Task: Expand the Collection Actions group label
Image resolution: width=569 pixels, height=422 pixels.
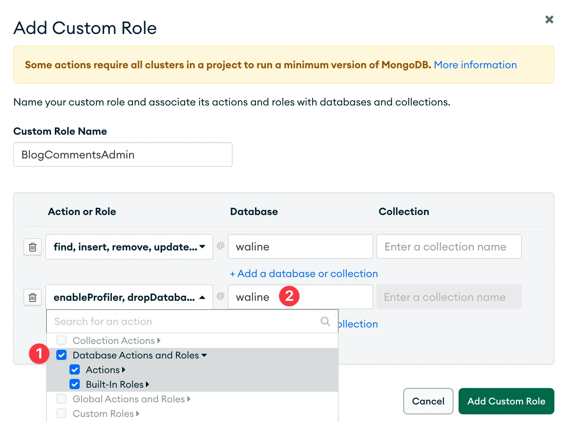Action: (116, 341)
